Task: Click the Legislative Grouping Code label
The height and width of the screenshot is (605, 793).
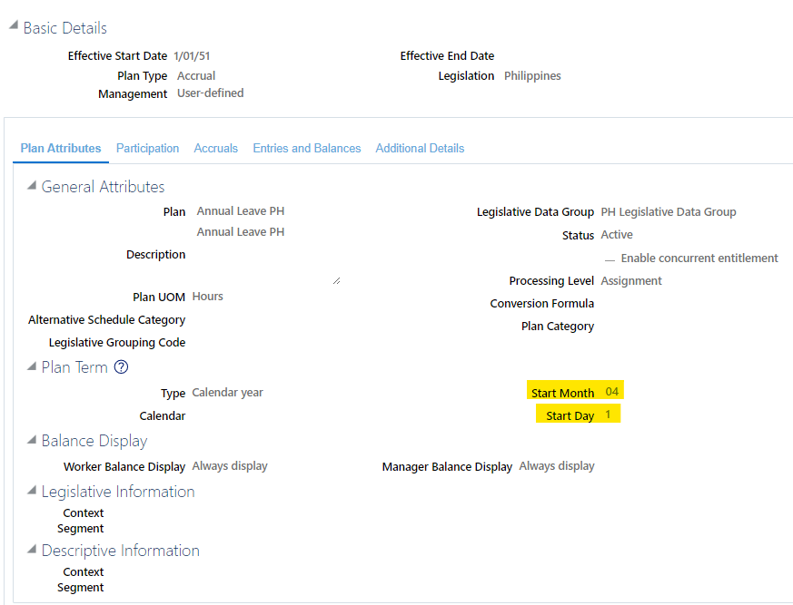Action: coord(117,343)
